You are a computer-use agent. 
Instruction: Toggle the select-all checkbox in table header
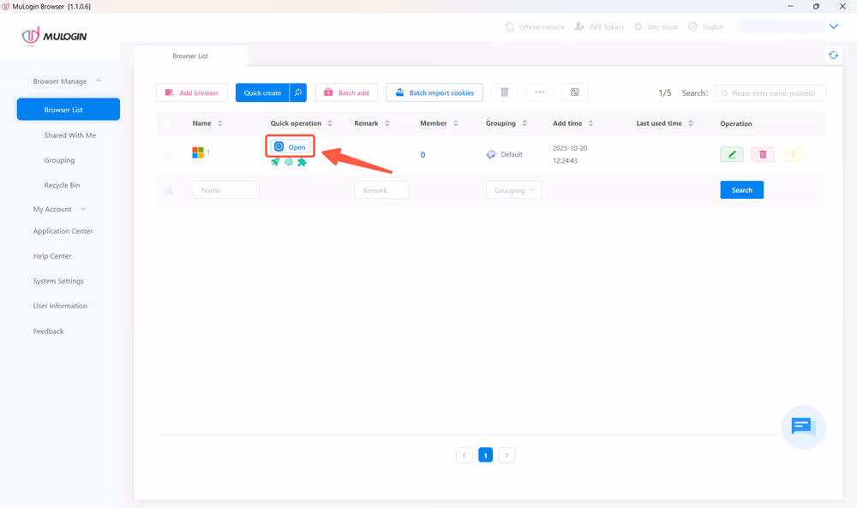coord(166,124)
